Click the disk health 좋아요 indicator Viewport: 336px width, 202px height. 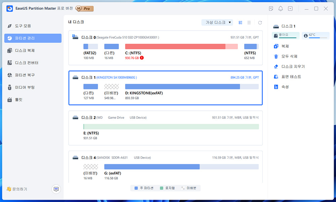286,36
